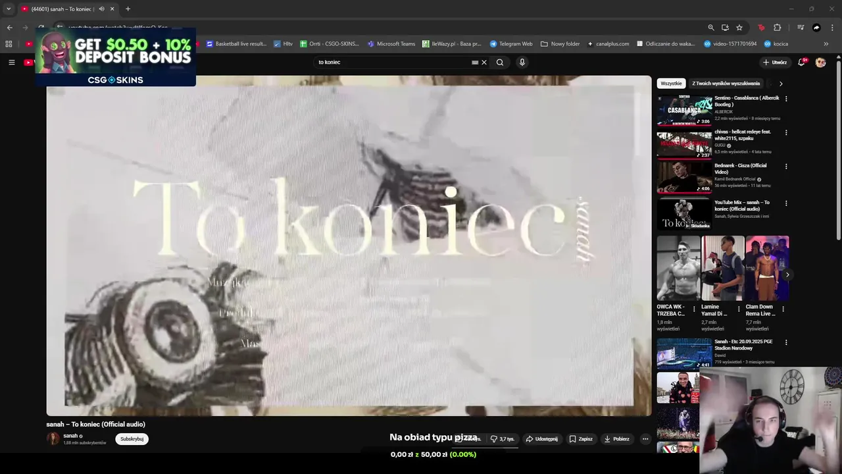The image size is (842, 474).
Task: Mute tab via speaker icon
Action: pyautogui.click(x=101, y=9)
